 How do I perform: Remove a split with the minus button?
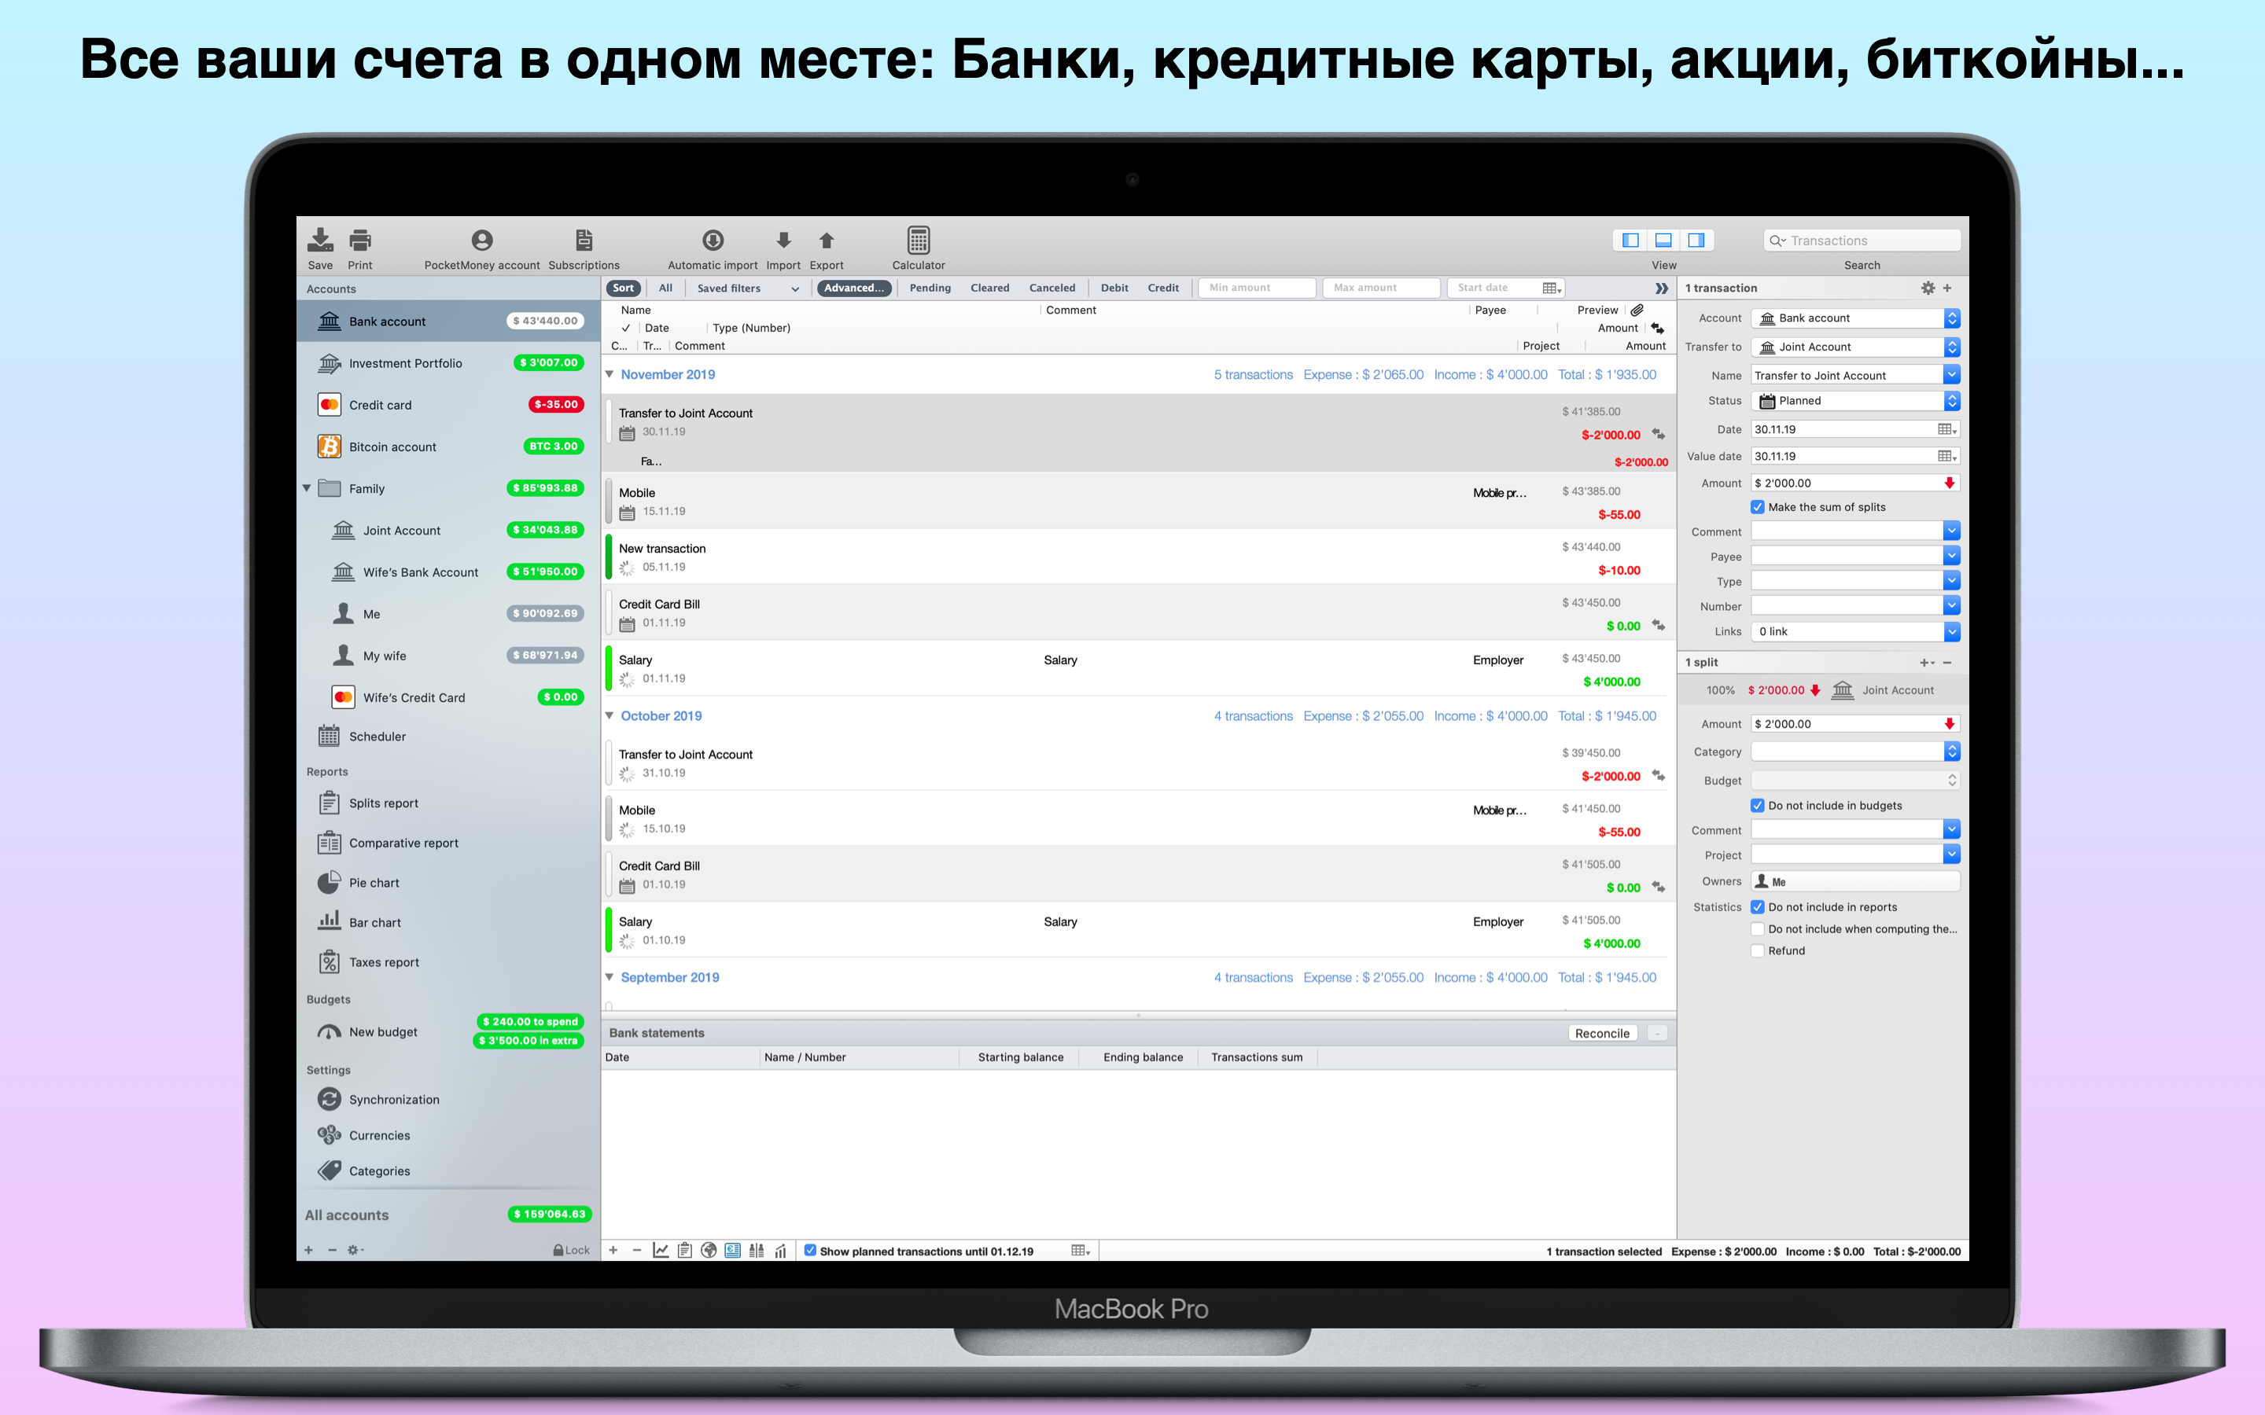tap(1948, 663)
